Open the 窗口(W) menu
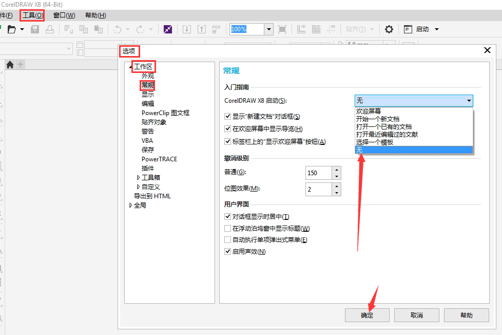502x335 pixels. [x=64, y=15]
